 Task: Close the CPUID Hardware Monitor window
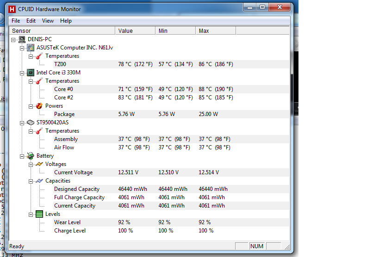click(280, 7)
